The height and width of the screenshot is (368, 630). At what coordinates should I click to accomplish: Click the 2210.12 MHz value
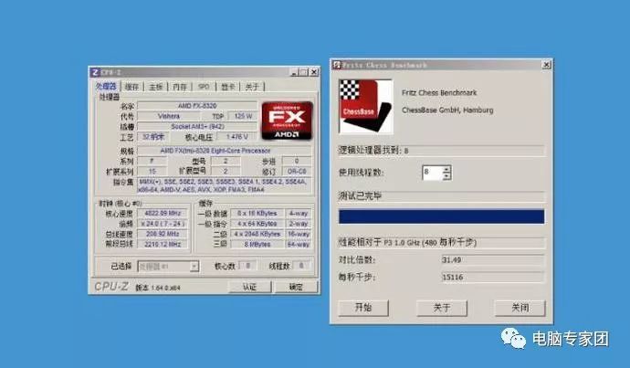click(x=163, y=244)
